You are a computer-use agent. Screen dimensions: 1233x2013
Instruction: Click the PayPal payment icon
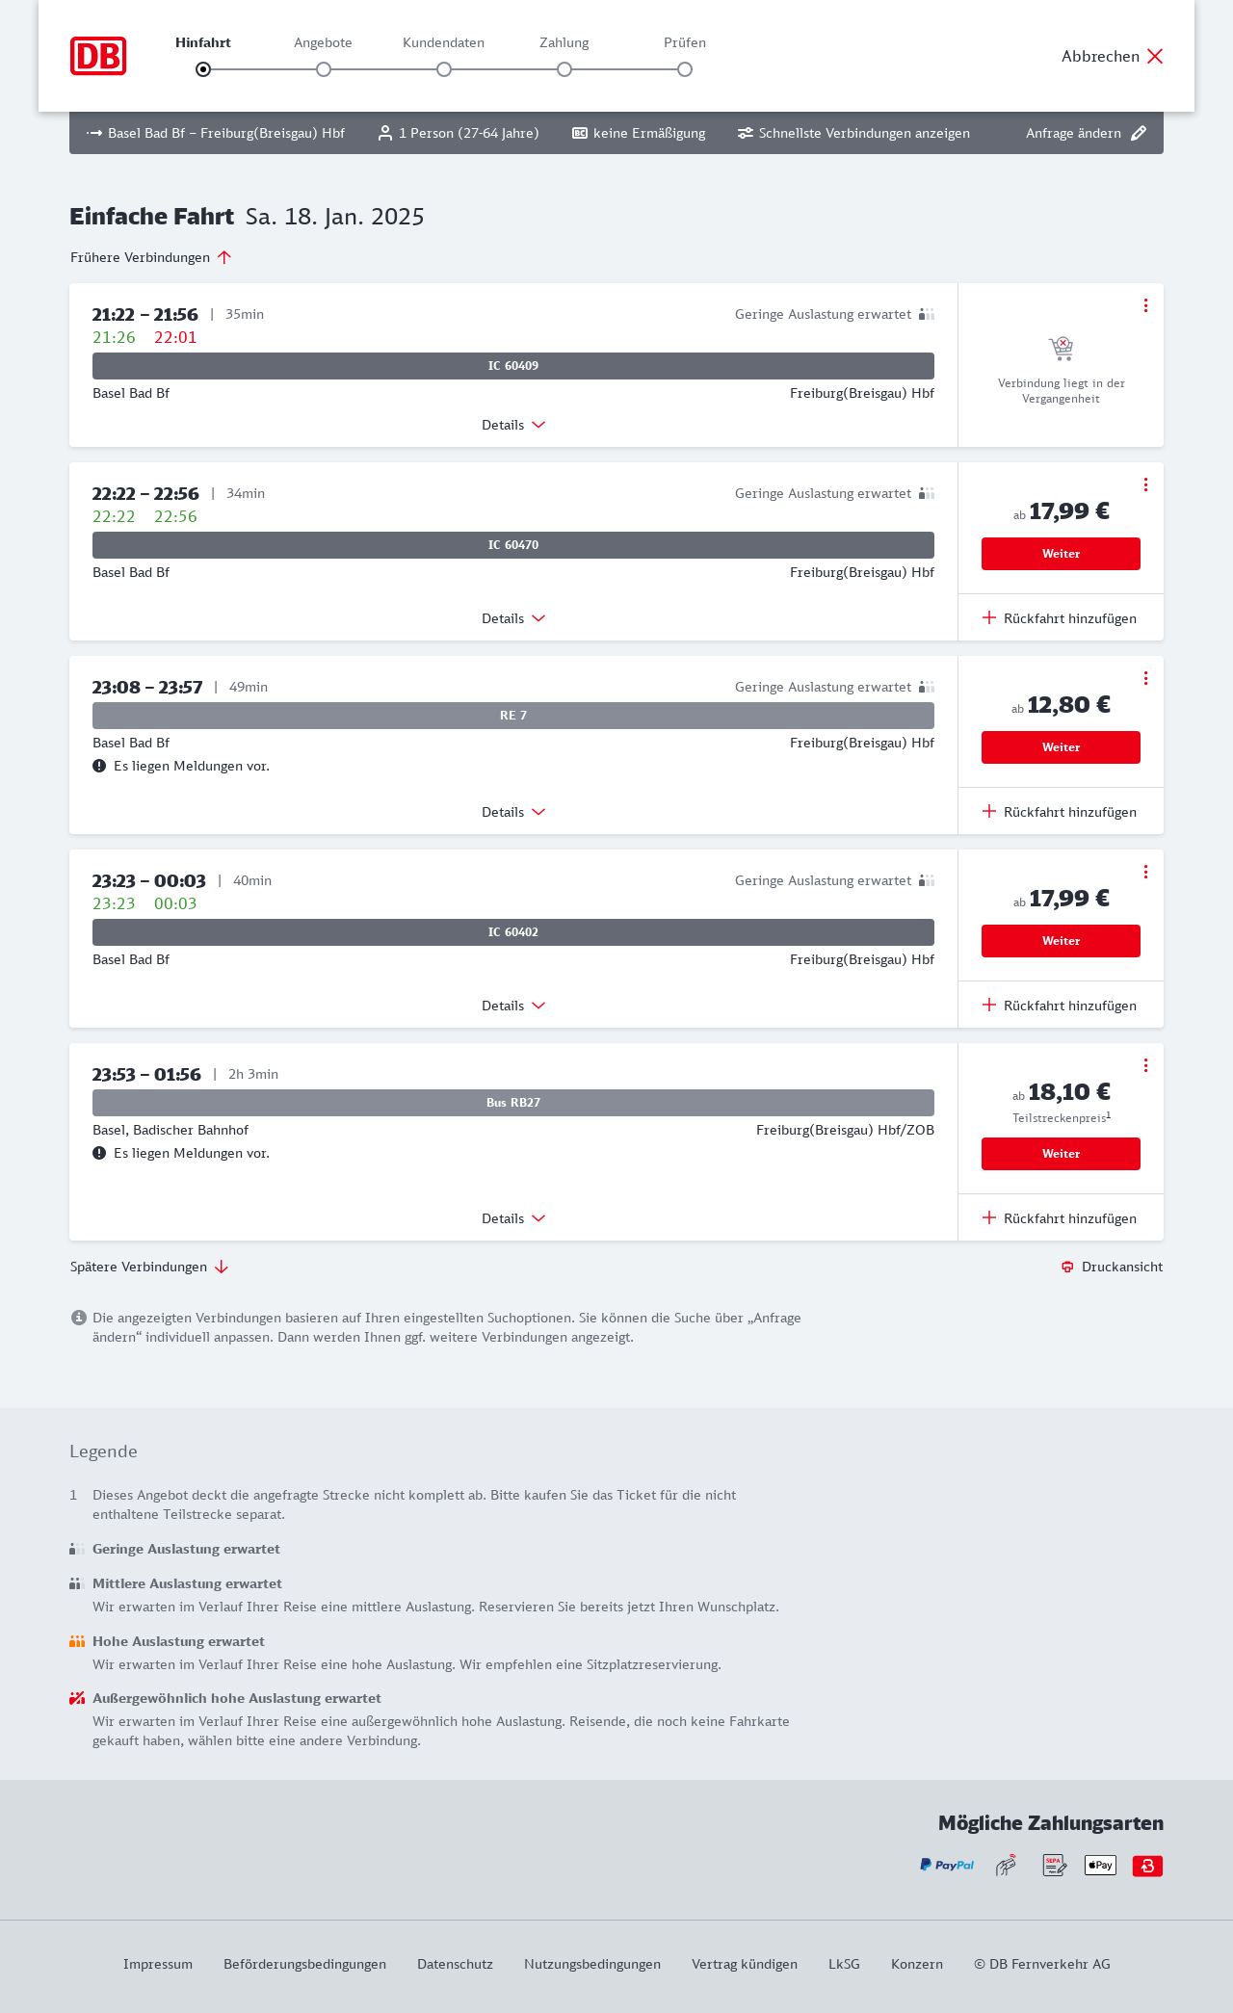[947, 1866]
